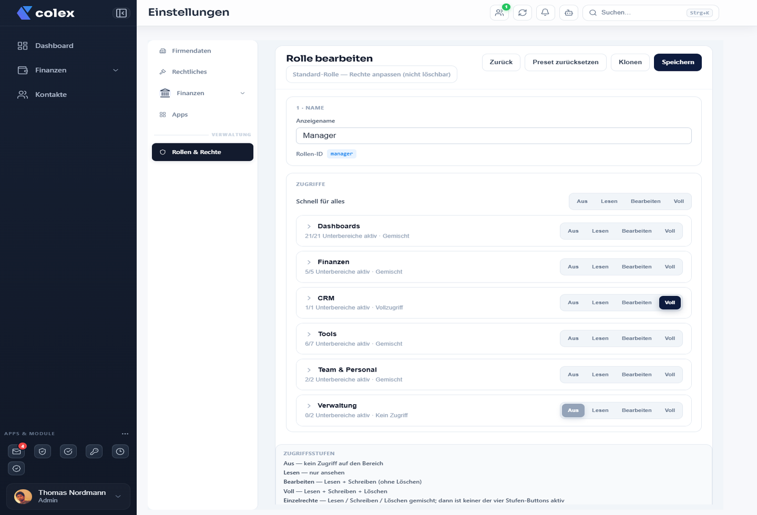
Task: Collapse the sidebar with the panel icon
Action: click(121, 13)
